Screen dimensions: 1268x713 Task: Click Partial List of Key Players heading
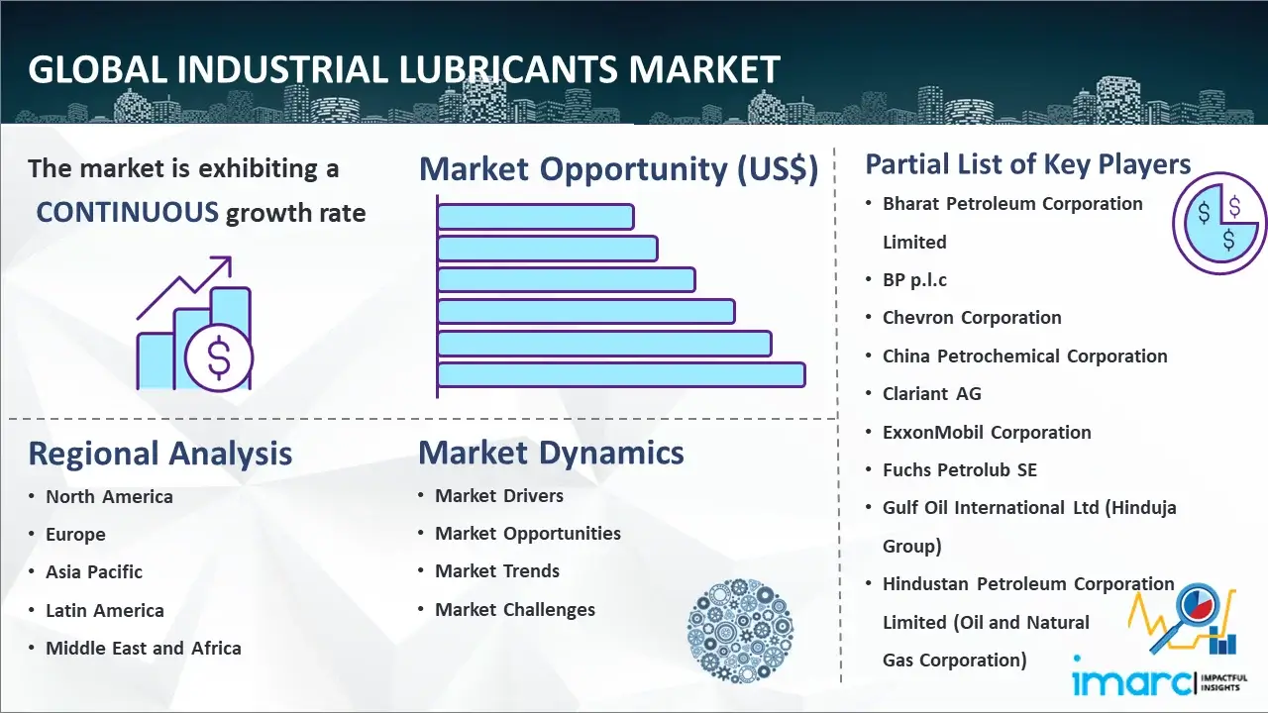(x=1027, y=163)
